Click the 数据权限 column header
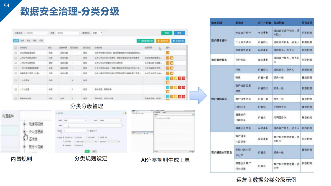 pos(148,48)
